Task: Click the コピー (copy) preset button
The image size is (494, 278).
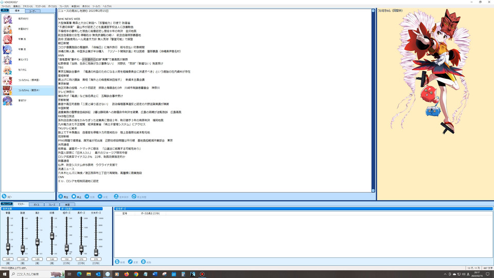Action: (7, 196)
